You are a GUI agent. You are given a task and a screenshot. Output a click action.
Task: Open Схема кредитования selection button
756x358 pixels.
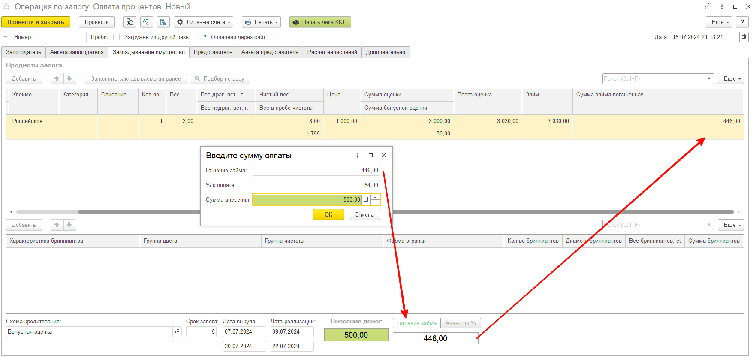[x=177, y=331]
